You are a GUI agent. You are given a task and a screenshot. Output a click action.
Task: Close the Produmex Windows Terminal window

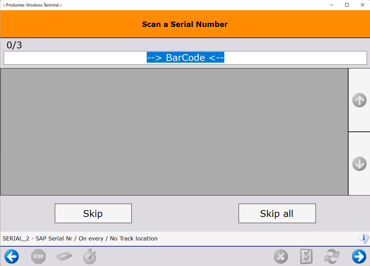click(x=363, y=5)
